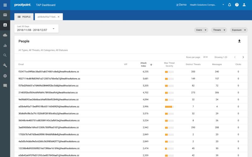Open the Threats filter dropdown
Viewport: 252px width, 157px height.
219,30
